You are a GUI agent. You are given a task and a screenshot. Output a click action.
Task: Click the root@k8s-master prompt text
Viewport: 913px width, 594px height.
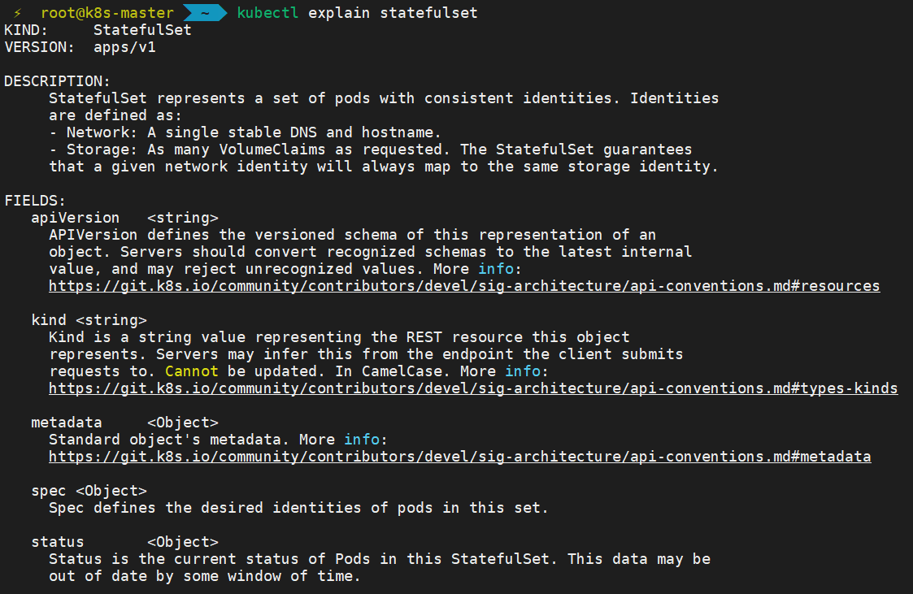click(107, 13)
